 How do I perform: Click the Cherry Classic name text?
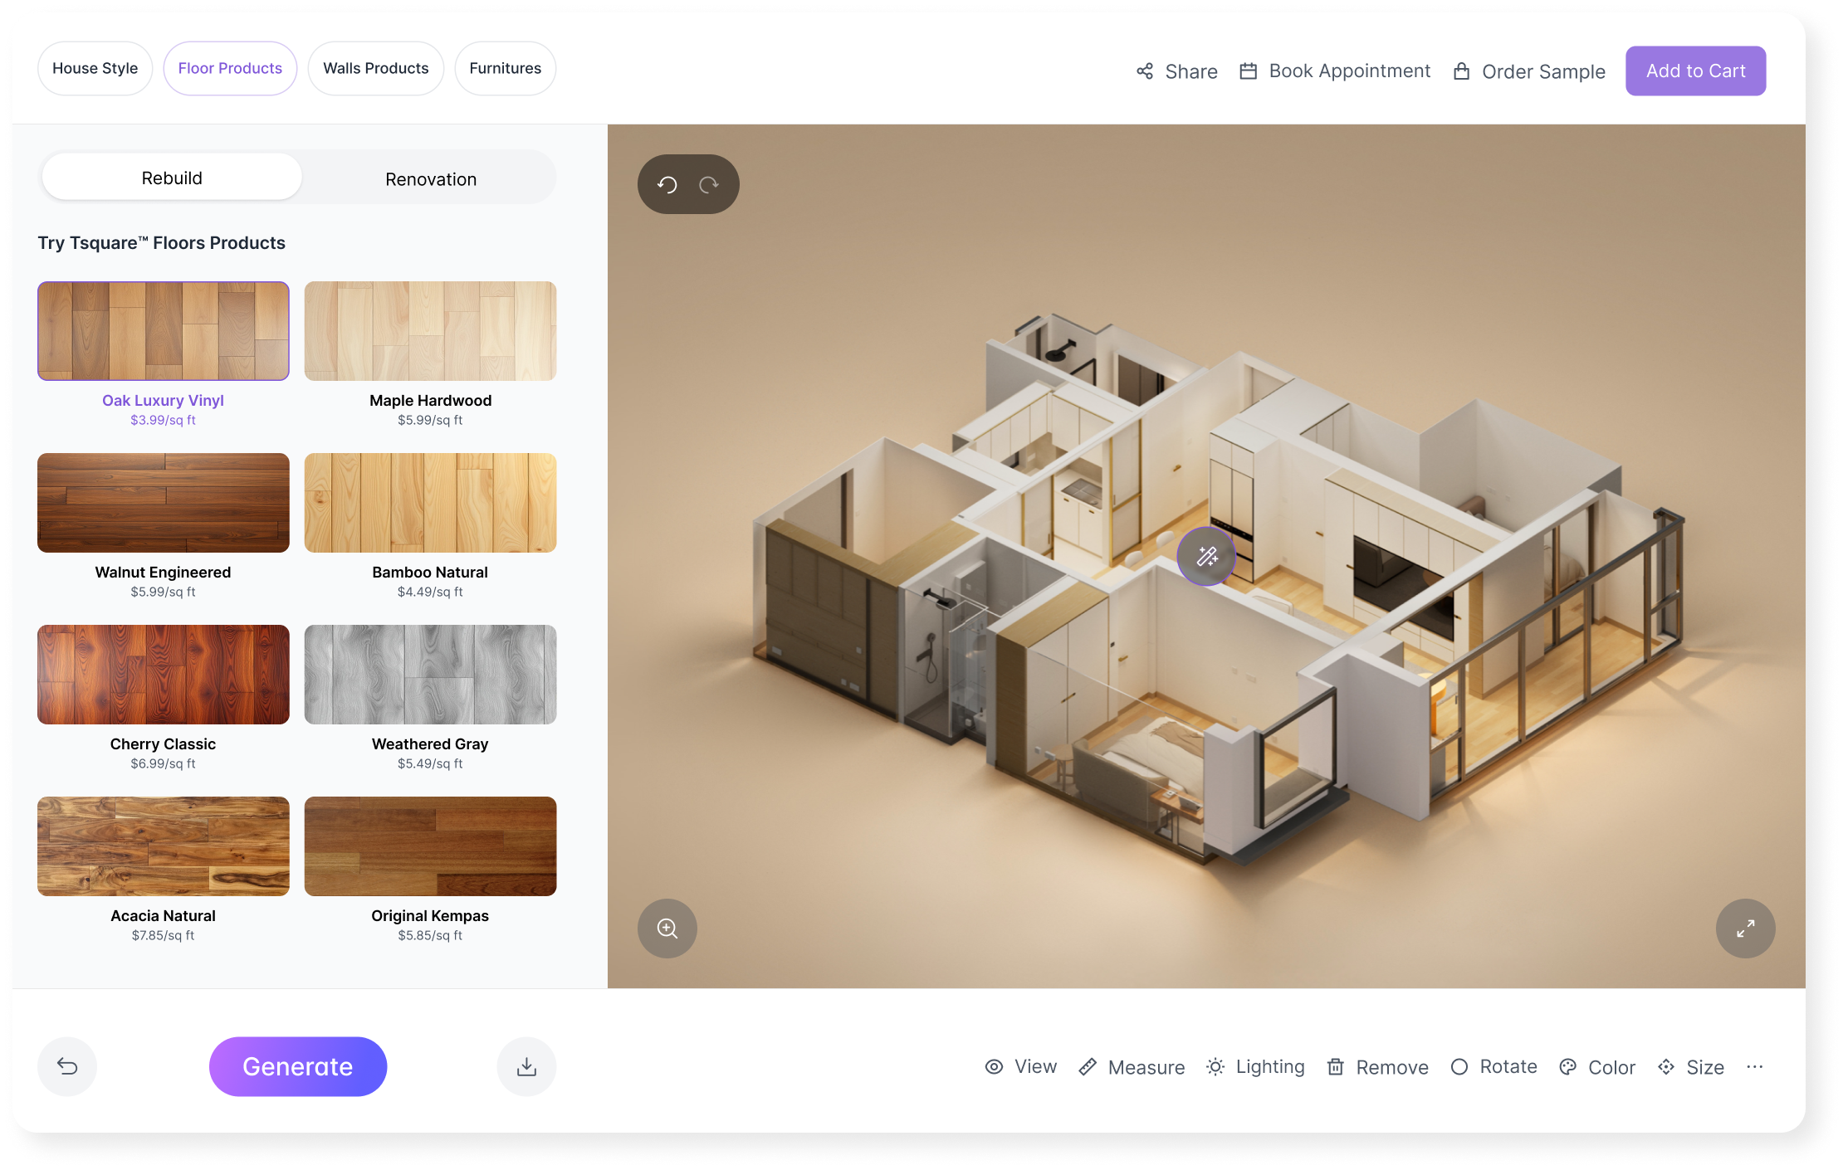point(164,744)
